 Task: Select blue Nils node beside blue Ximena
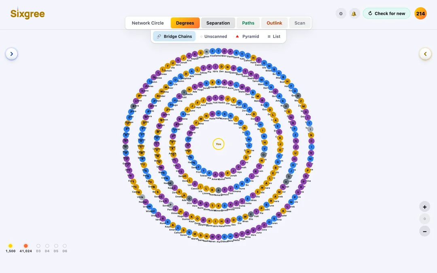(x=231, y=116)
